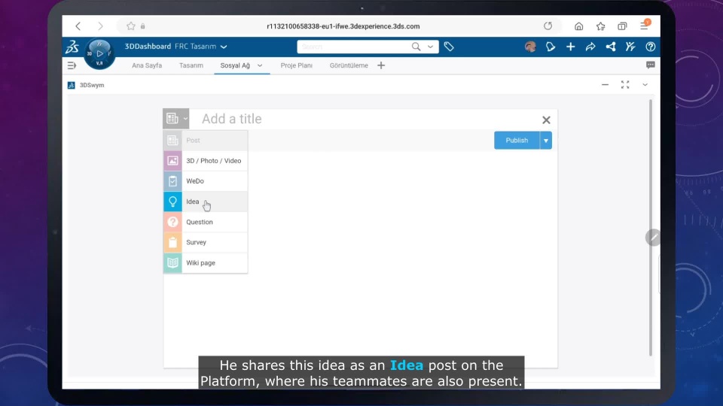Select Survey content type
The image size is (723, 406).
[205, 242]
